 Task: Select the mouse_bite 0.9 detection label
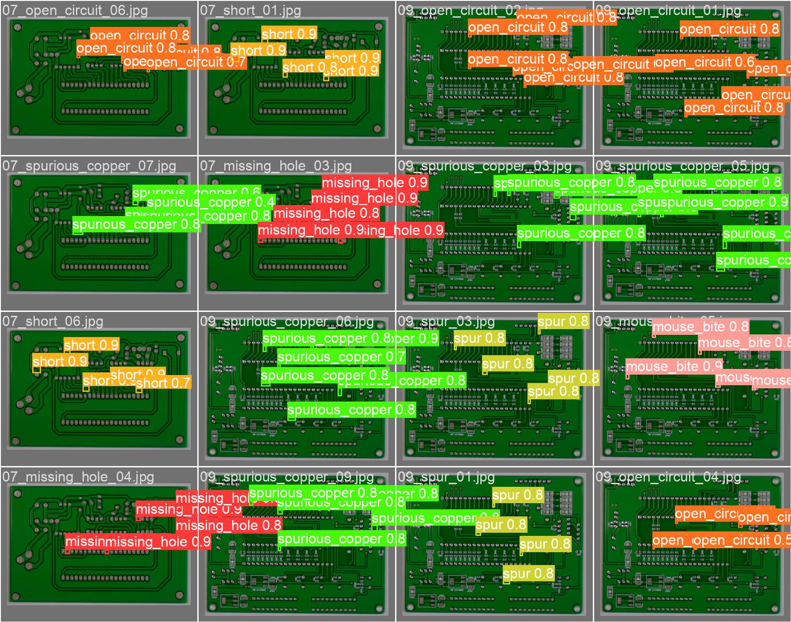point(674,366)
